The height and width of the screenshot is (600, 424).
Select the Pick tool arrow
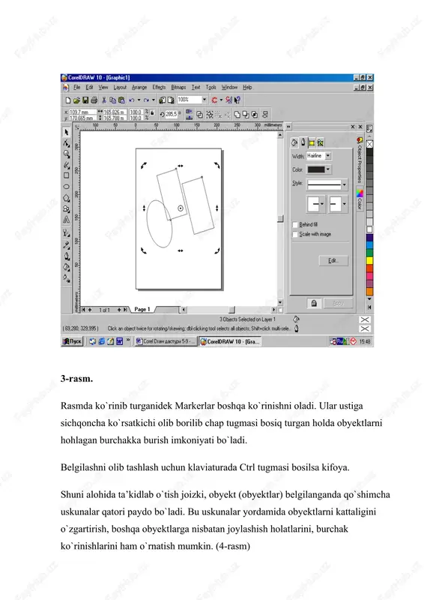pyautogui.click(x=67, y=133)
